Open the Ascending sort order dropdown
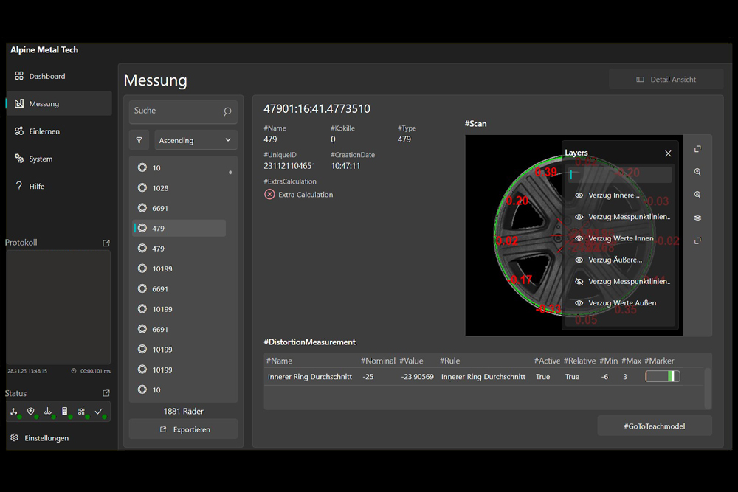Image resolution: width=738 pixels, height=492 pixels. (196, 140)
